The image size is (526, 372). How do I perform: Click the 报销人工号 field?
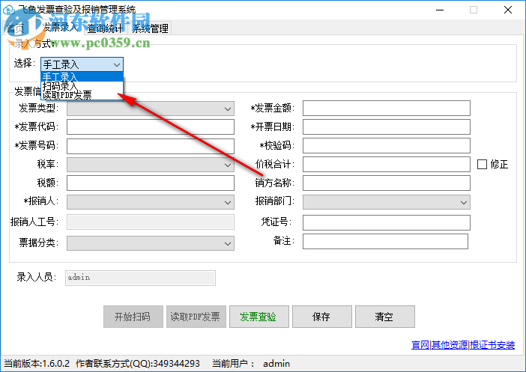point(151,222)
